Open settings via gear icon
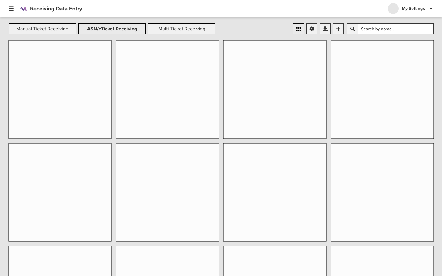The height and width of the screenshot is (276, 442). click(312, 29)
